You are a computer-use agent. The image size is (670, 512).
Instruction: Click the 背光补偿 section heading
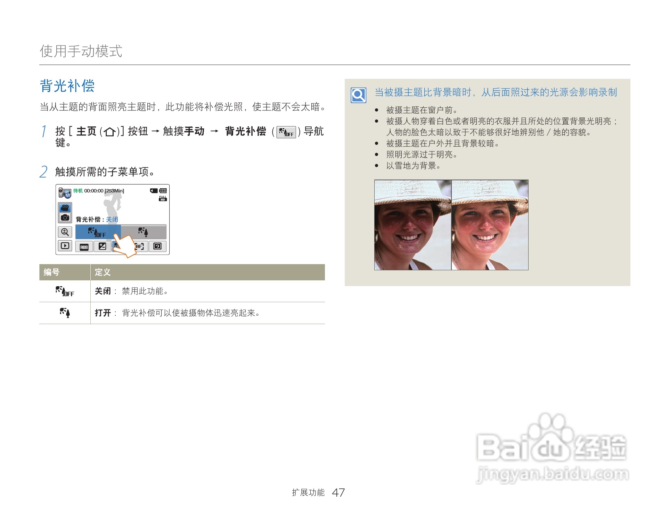pyautogui.click(x=67, y=86)
